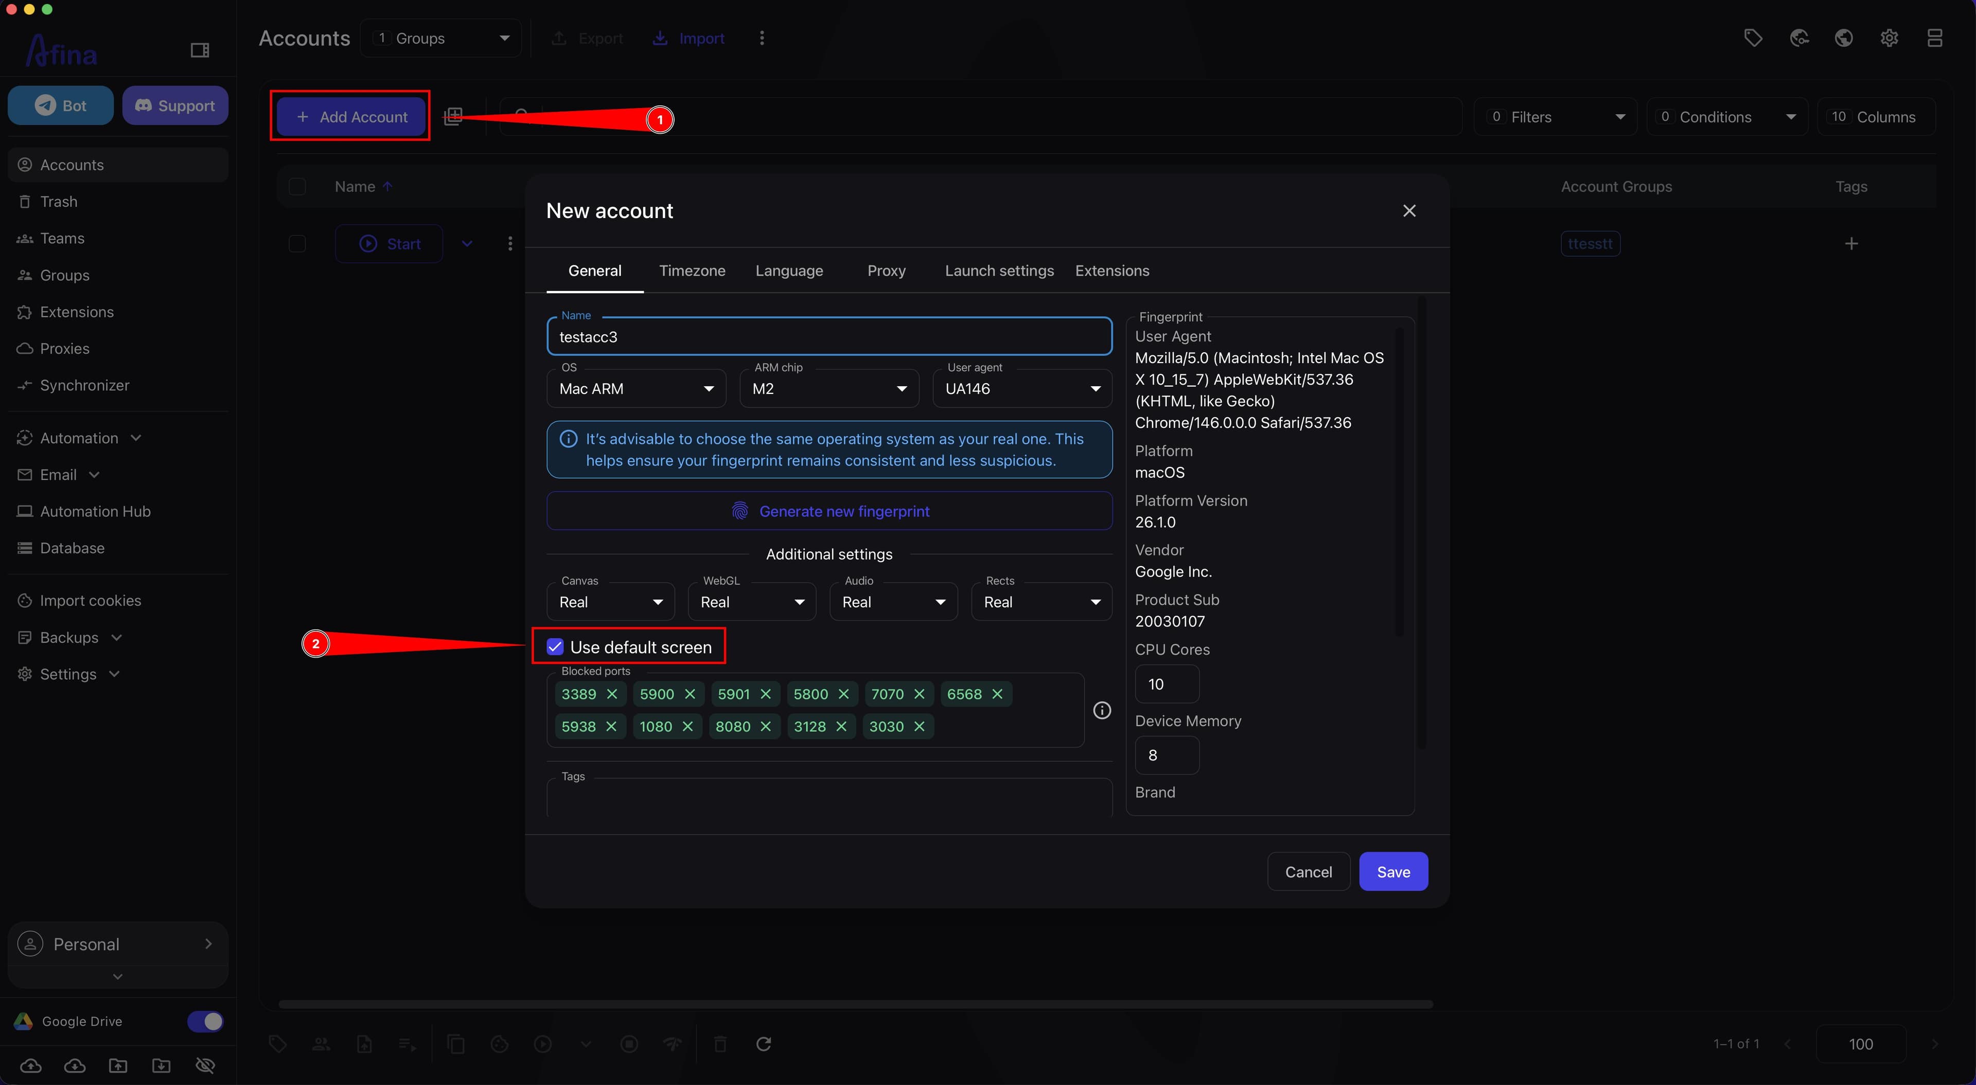Viewport: 1976px width, 1085px height.
Task: Switch to the Proxy tab
Action: (x=886, y=270)
